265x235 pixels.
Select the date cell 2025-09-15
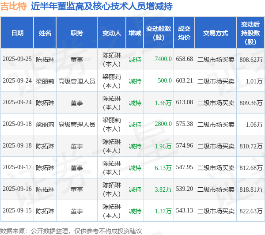tap(17, 211)
